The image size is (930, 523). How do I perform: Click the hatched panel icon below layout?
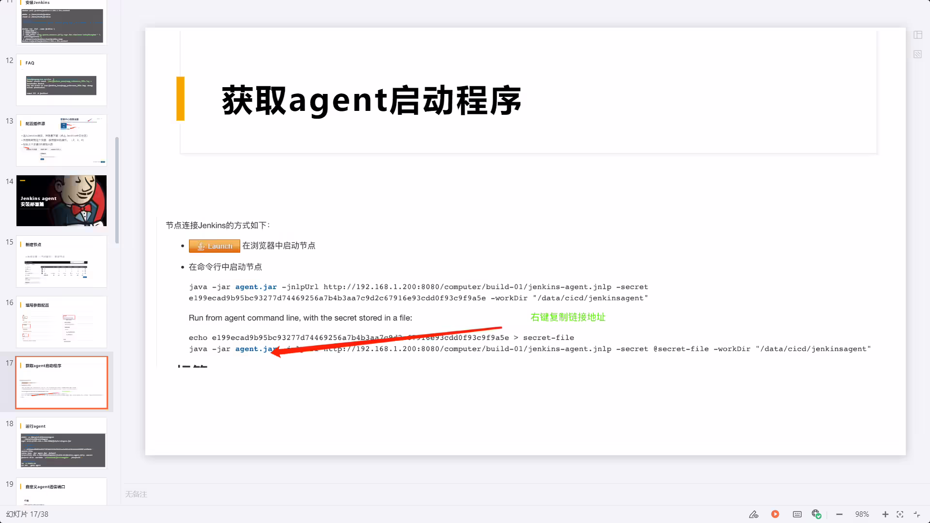point(918,54)
